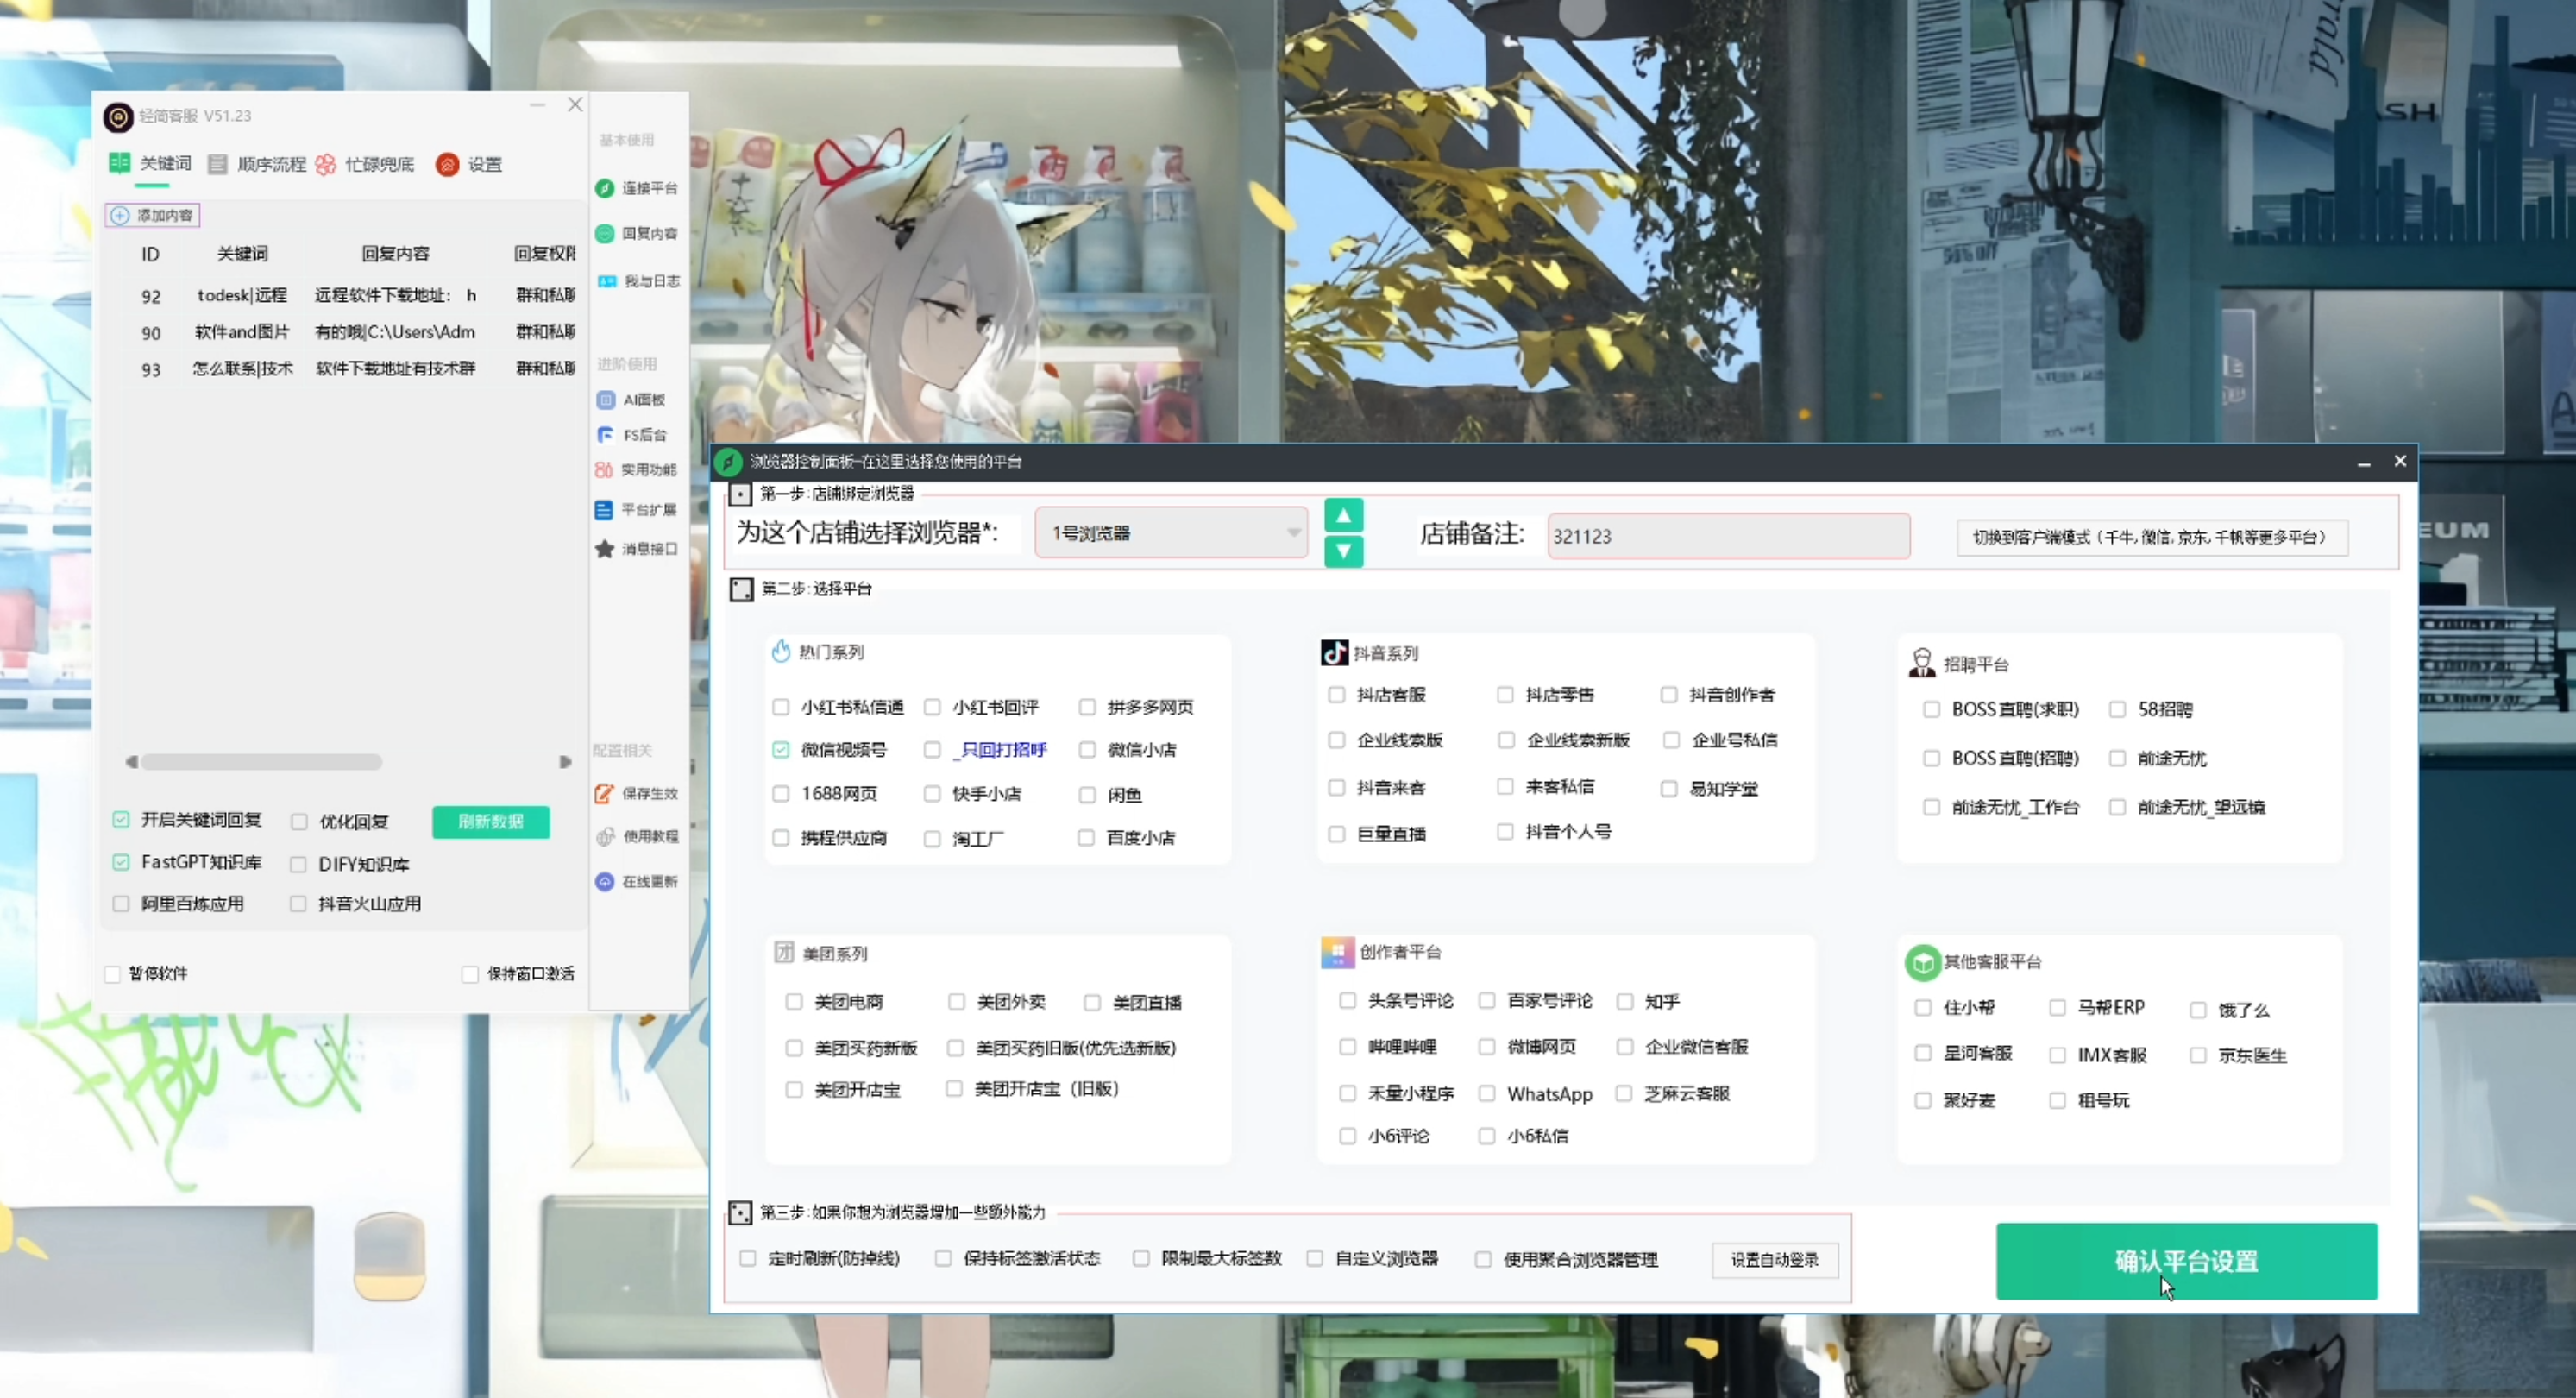Click the 抖音系列 TikTok logo icon

pos(1334,653)
